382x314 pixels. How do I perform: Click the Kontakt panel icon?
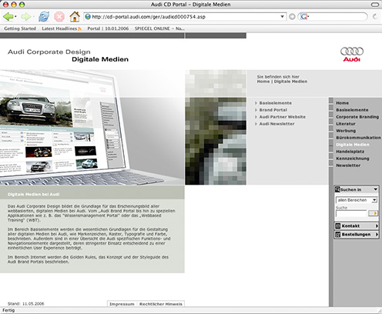[338, 225]
